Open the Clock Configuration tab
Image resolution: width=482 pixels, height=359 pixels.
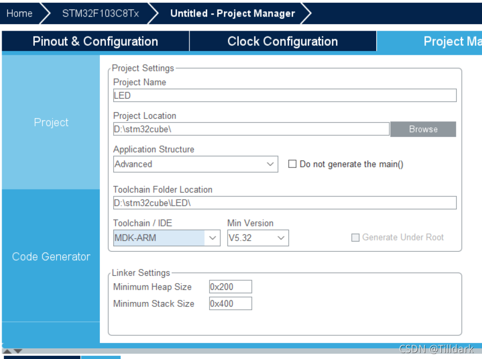tap(282, 41)
